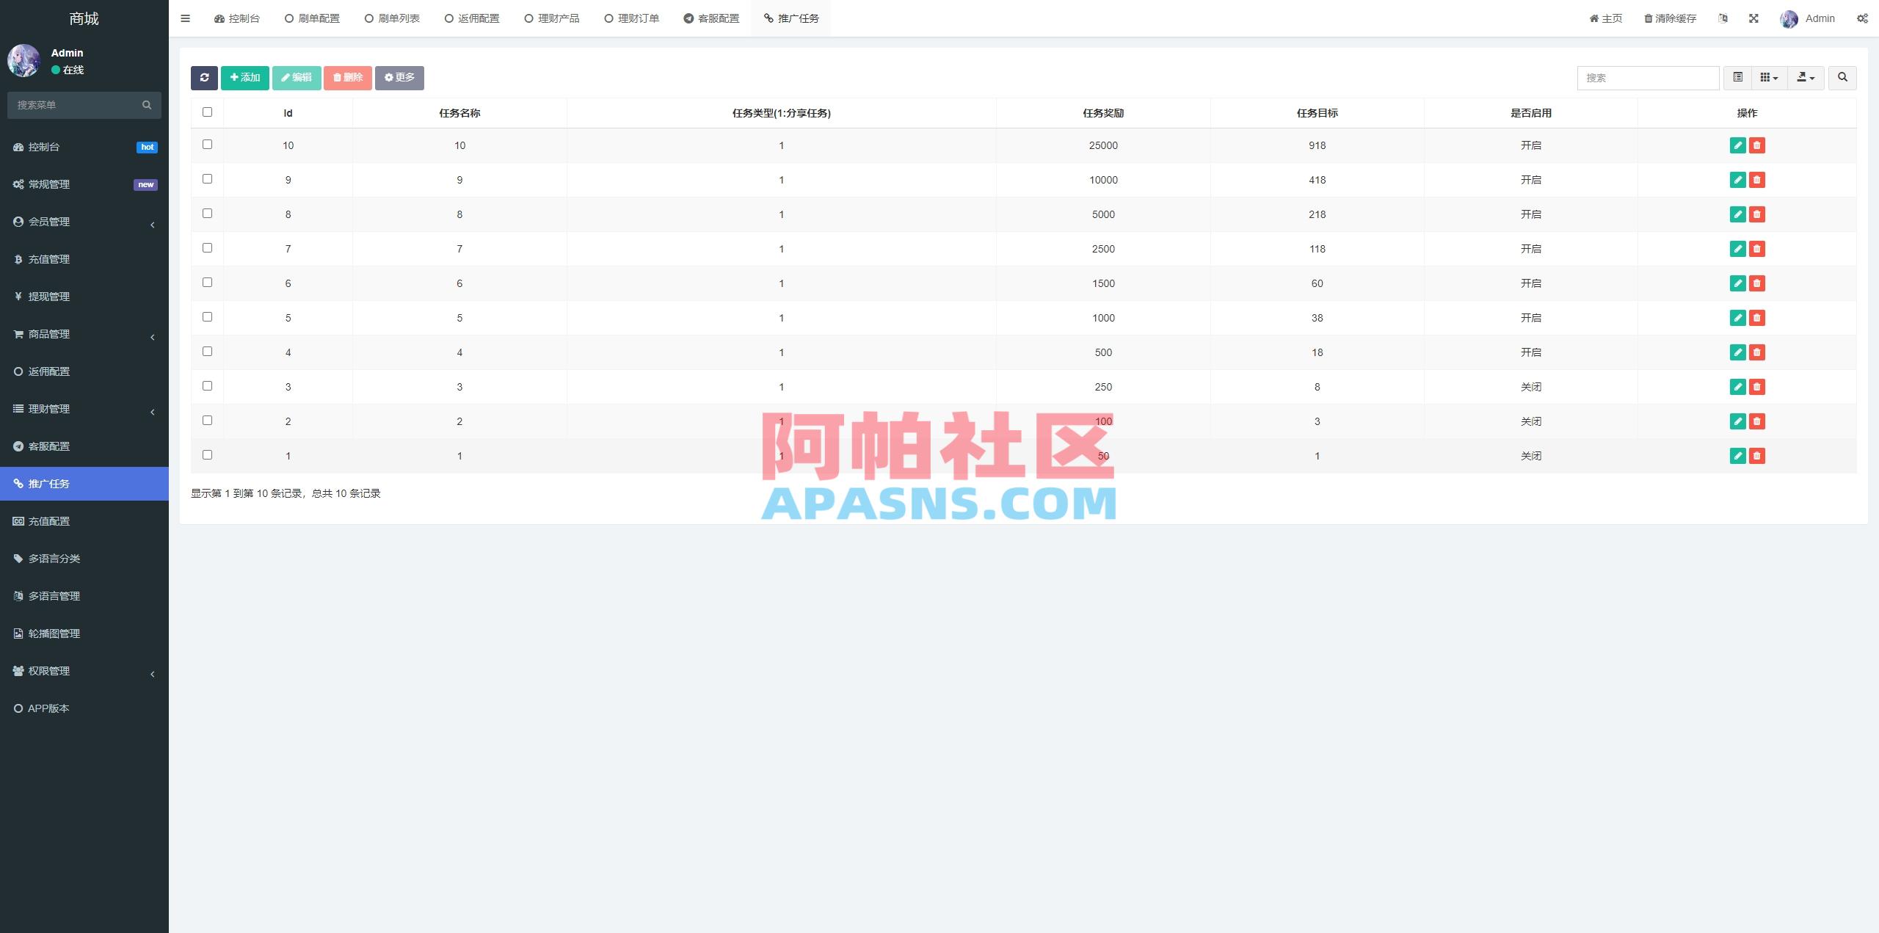Toggle the select-all checkbox in table header

coord(207,112)
